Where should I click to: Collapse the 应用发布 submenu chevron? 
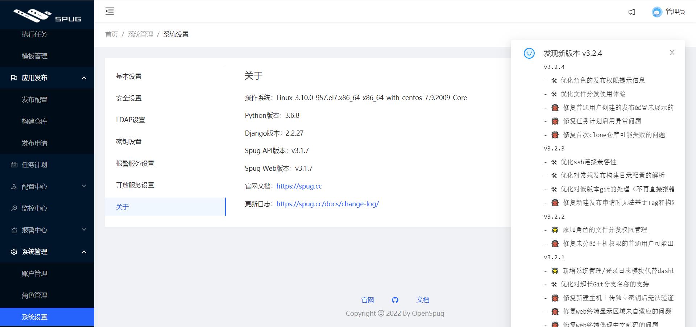pos(84,78)
